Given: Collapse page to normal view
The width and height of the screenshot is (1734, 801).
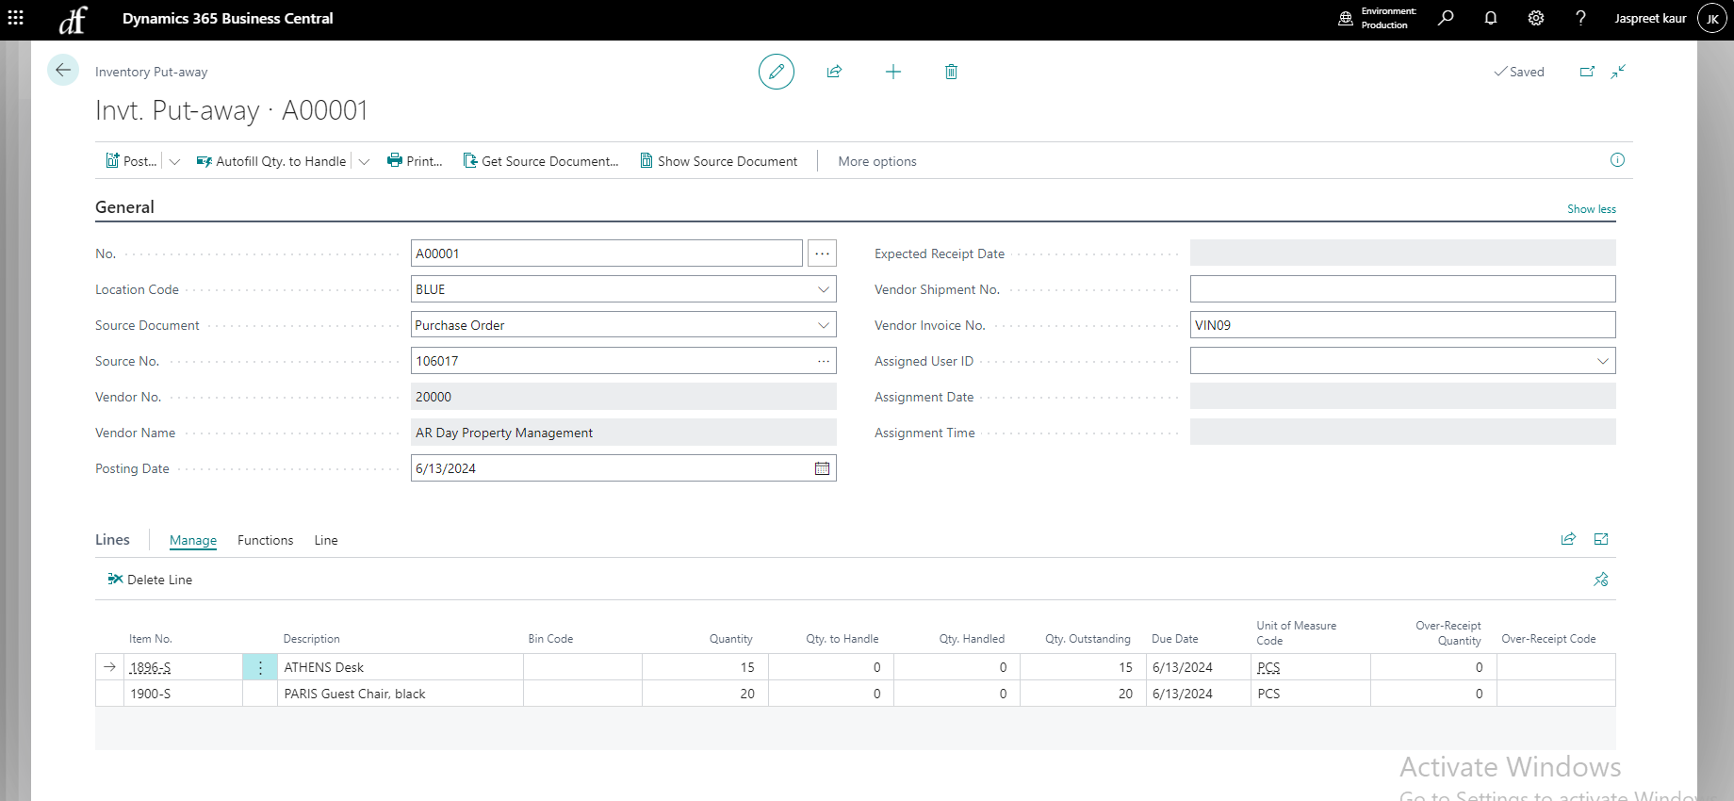Looking at the screenshot, I should [x=1618, y=72].
